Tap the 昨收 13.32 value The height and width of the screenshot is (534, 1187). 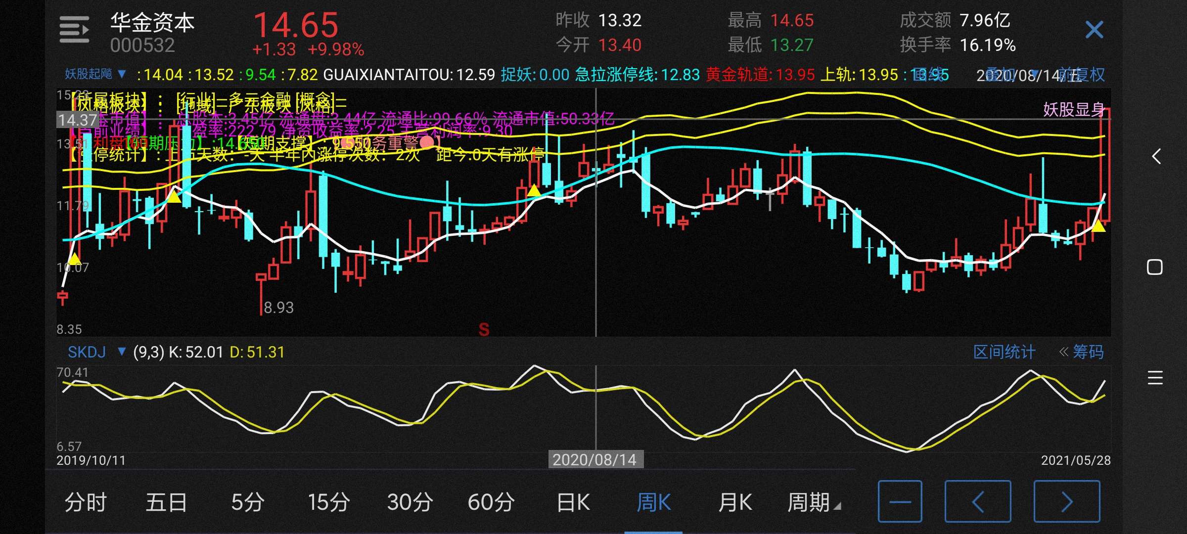pyautogui.click(x=620, y=20)
